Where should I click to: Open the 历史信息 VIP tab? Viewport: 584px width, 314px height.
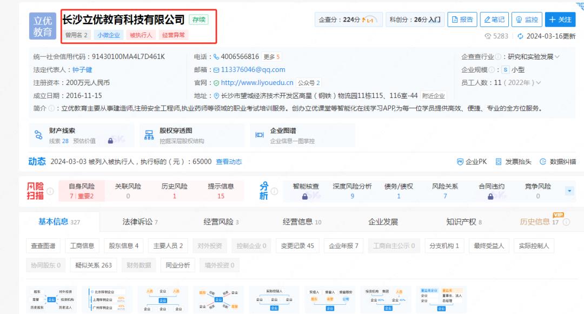point(539,222)
